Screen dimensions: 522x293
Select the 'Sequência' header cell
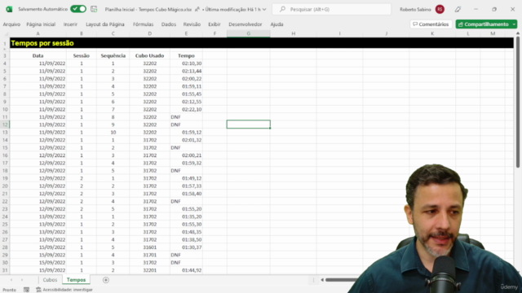point(113,56)
